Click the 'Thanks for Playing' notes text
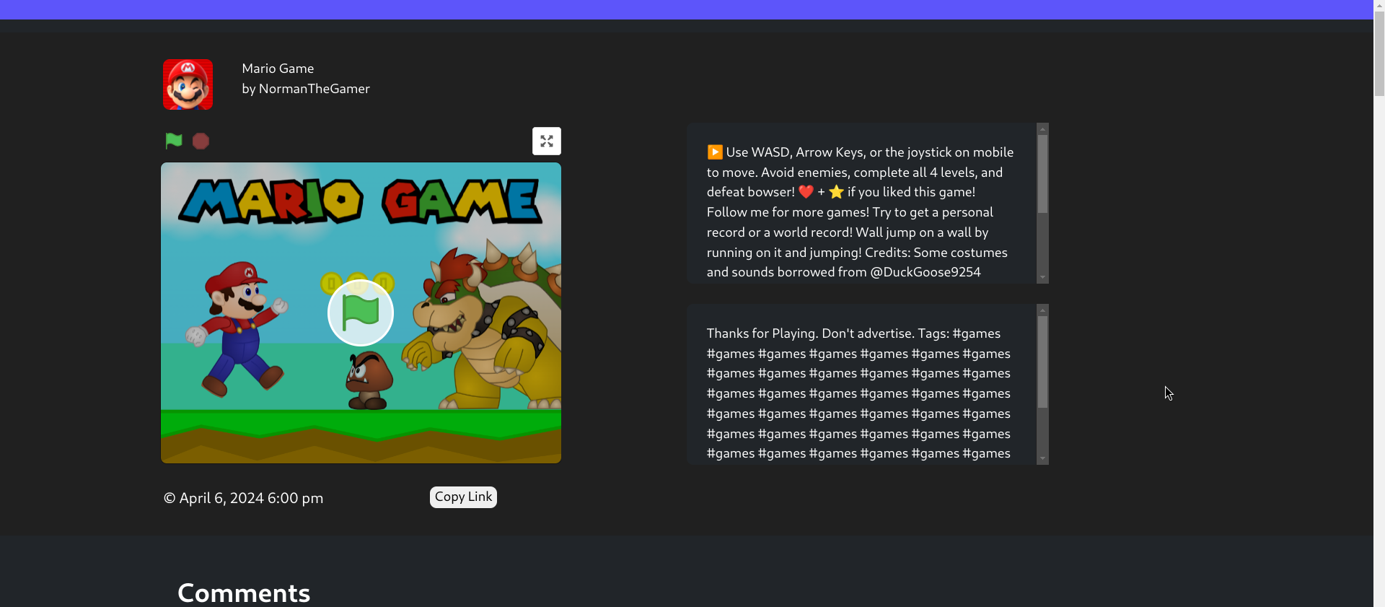1385x607 pixels. click(761, 333)
